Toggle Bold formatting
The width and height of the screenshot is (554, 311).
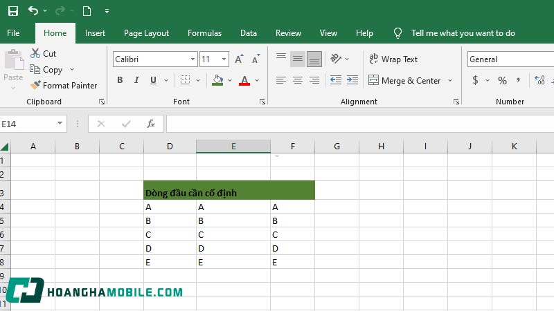(120, 80)
